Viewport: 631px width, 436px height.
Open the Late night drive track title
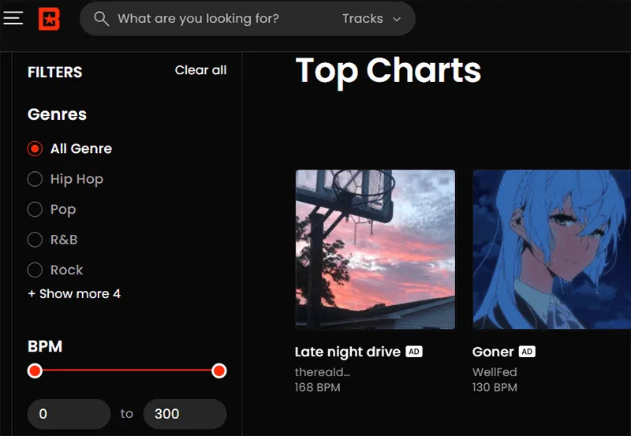tap(348, 352)
